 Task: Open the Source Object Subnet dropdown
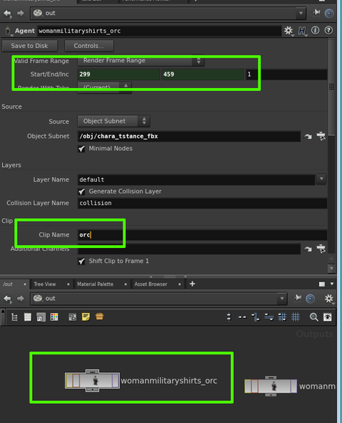(x=113, y=121)
